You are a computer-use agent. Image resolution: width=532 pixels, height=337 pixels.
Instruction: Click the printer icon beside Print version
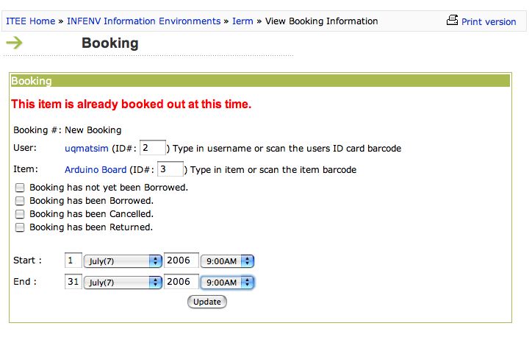click(452, 20)
